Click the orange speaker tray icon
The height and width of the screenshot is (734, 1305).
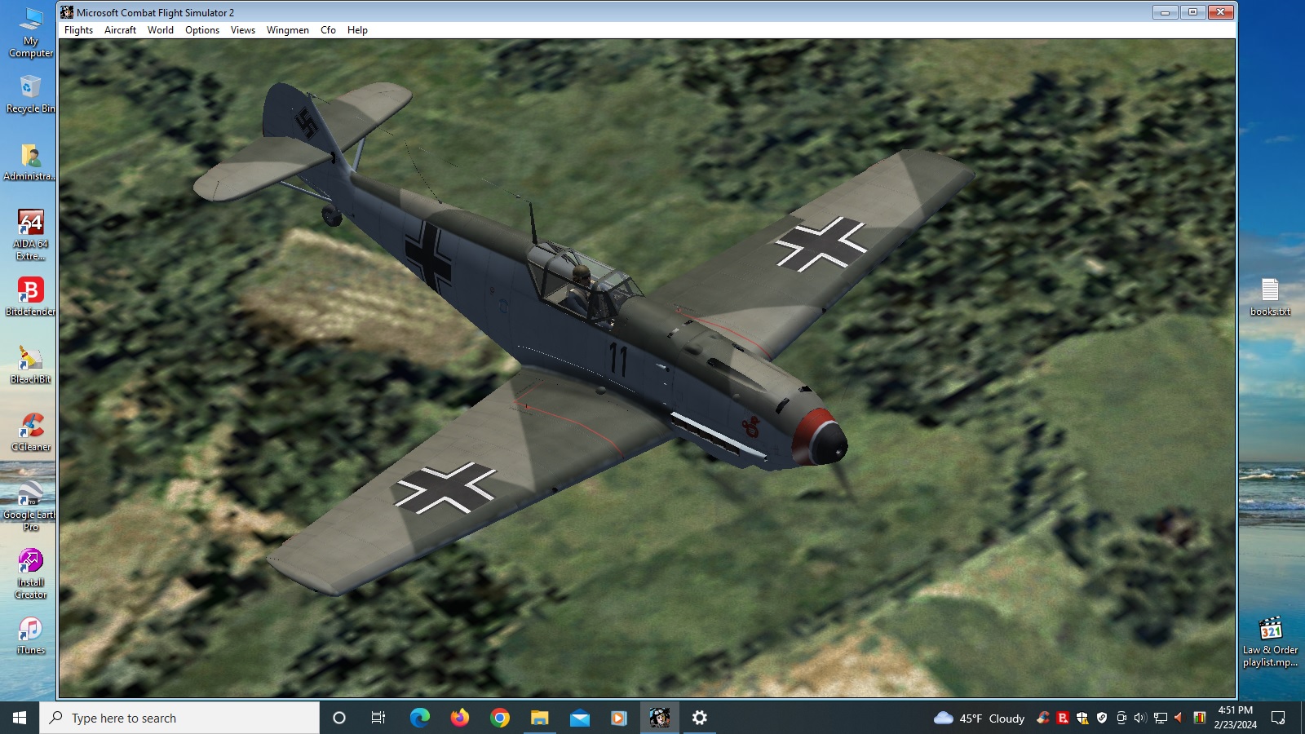pos(1179,718)
